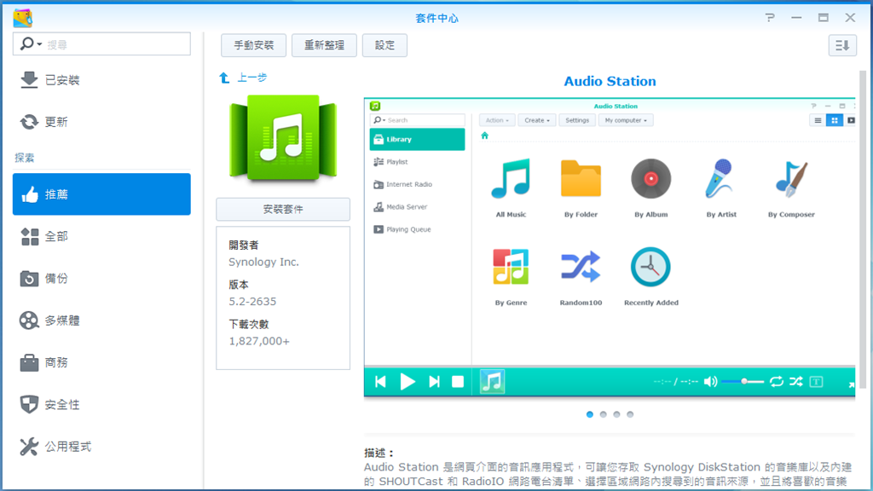Click the Search field in Audio Station preview

[x=417, y=120]
